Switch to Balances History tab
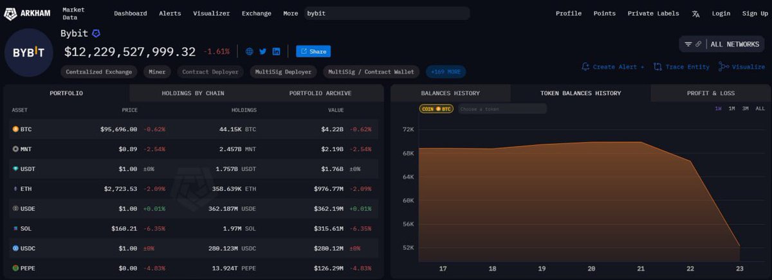This screenshot has height=280, width=772. click(450, 93)
